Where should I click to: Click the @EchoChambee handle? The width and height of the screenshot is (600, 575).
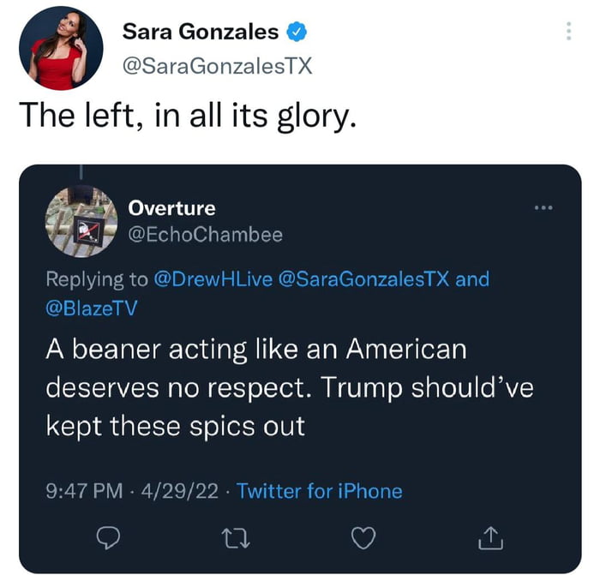click(205, 234)
